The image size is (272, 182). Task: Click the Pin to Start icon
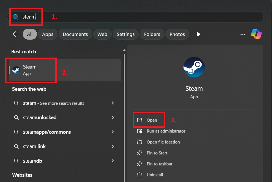[x=139, y=153]
